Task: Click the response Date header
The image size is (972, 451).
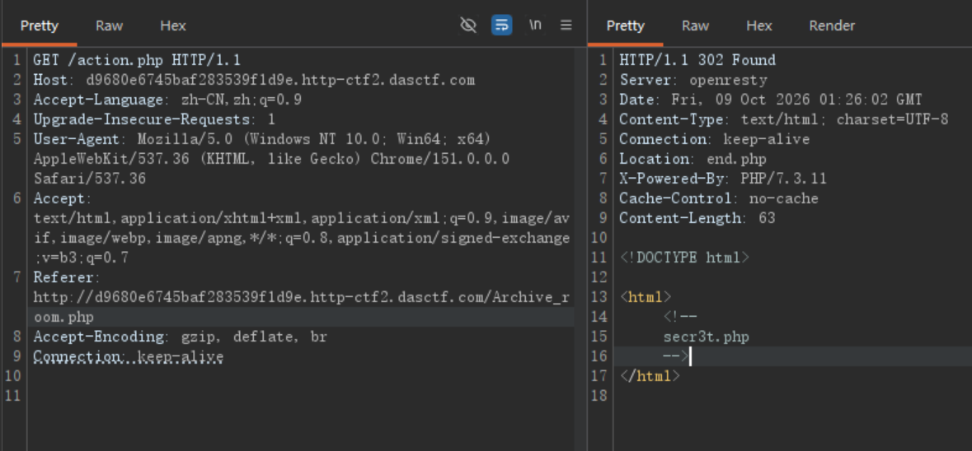Action: [771, 100]
